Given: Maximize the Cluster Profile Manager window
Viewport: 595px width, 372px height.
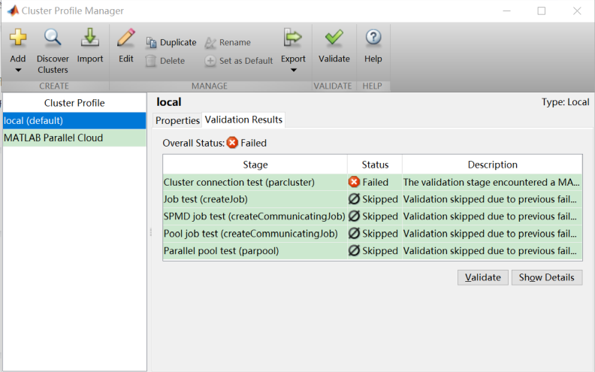Looking at the screenshot, I should click(x=542, y=11).
